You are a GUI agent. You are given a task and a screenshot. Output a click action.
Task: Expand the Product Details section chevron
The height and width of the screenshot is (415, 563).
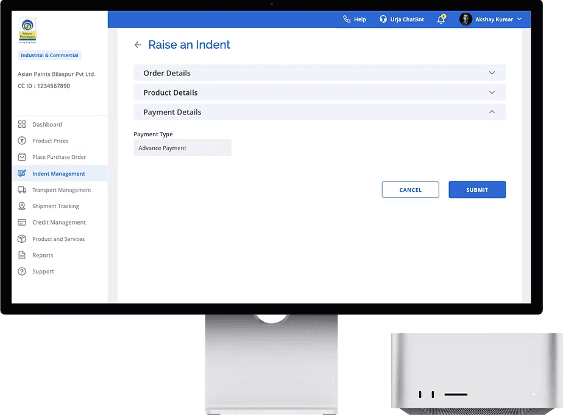[x=492, y=92]
